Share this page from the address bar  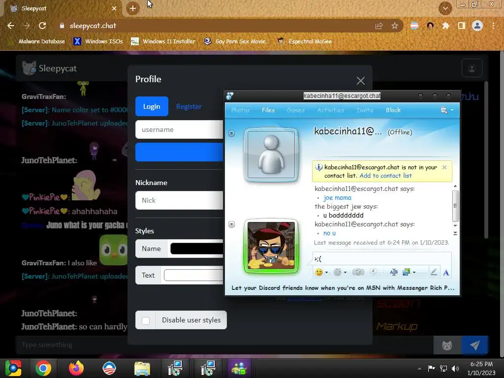[x=379, y=26]
